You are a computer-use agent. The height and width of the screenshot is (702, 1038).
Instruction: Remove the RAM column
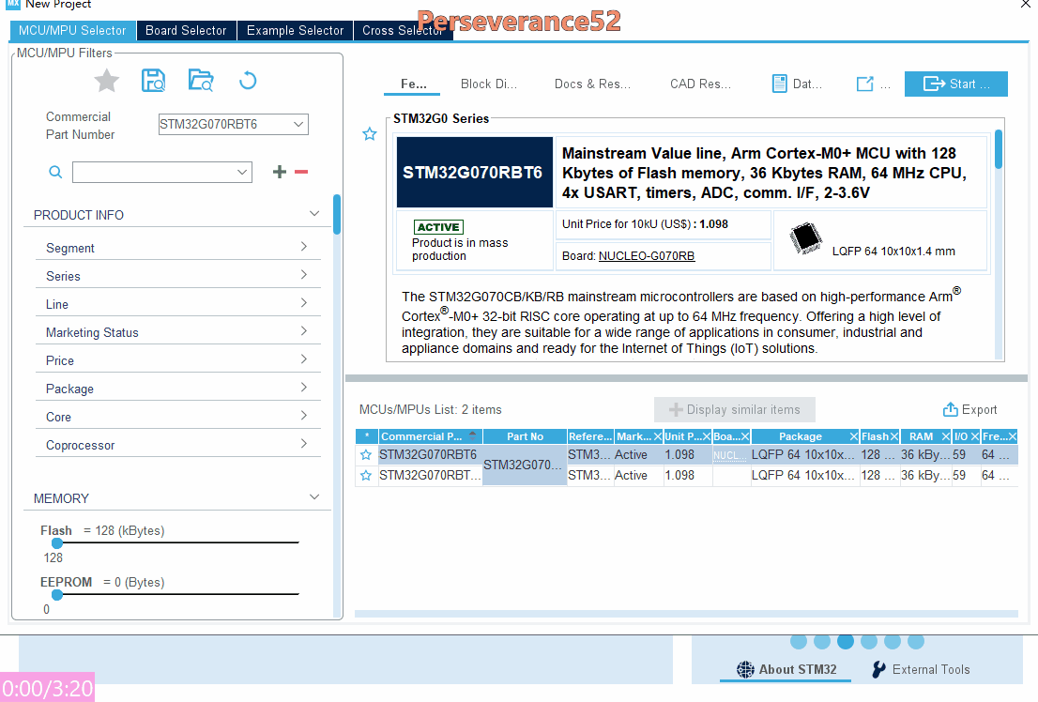click(x=946, y=436)
